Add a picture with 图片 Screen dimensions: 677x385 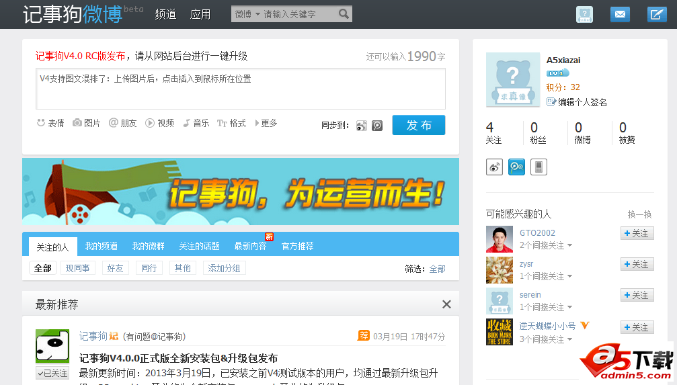point(86,123)
